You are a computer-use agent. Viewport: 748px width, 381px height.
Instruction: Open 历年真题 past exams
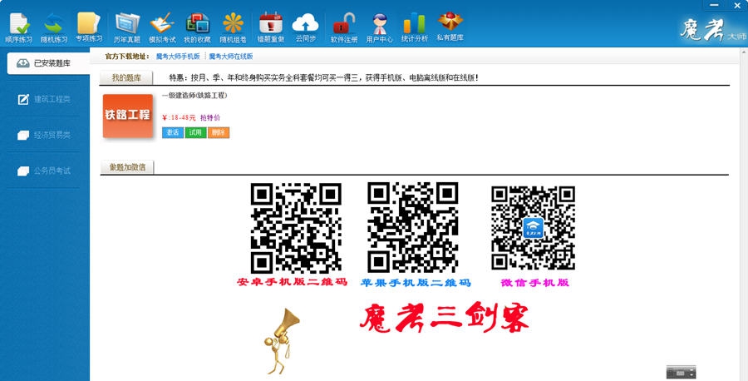pos(127,27)
